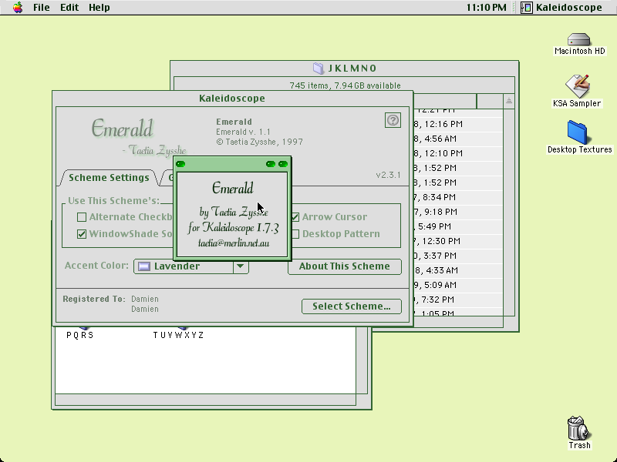Open the Accent Color Lavender dropdown
This screenshot has width=617, height=462.
(191, 266)
